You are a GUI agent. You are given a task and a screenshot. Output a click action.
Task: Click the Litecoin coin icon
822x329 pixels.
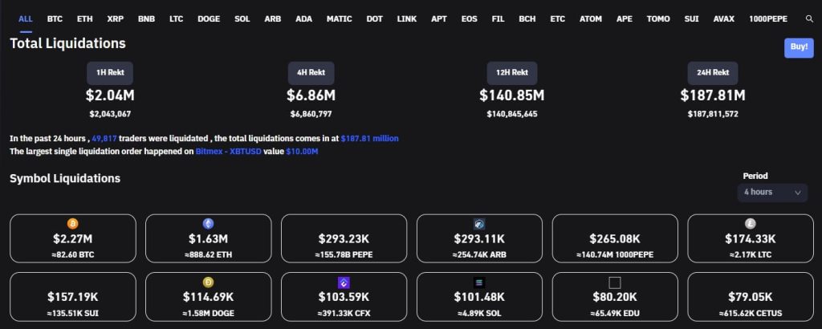tap(751, 224)
